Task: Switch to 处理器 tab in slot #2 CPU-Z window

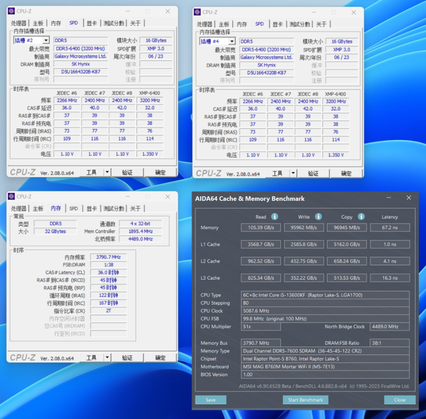Action: pyautogui.click(x=19, y=24)
